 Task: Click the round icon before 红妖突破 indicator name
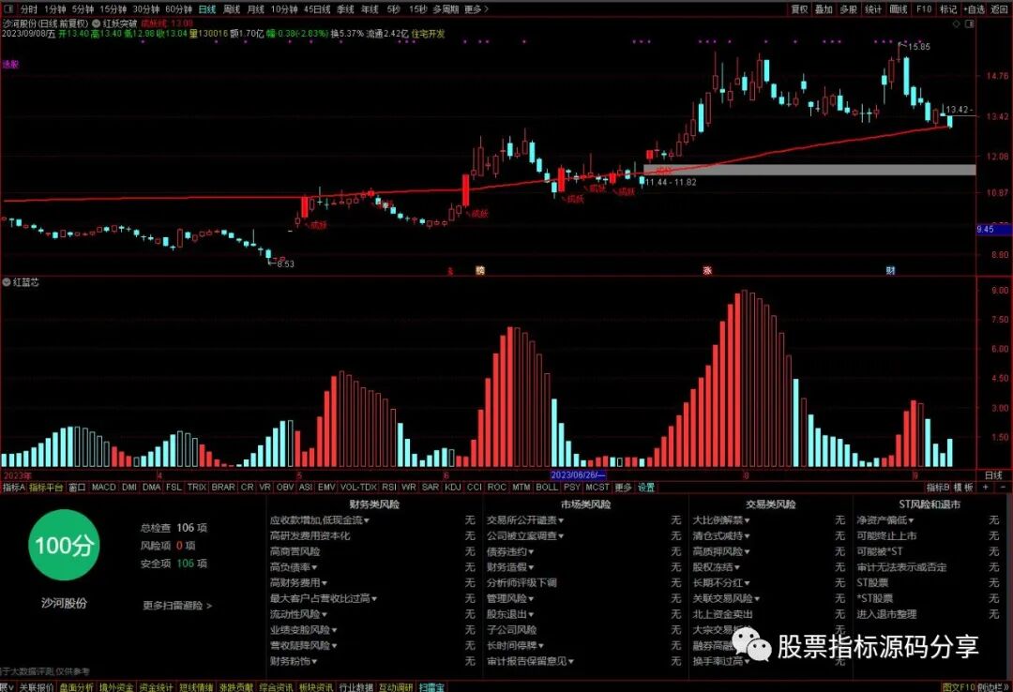(97, 23)
